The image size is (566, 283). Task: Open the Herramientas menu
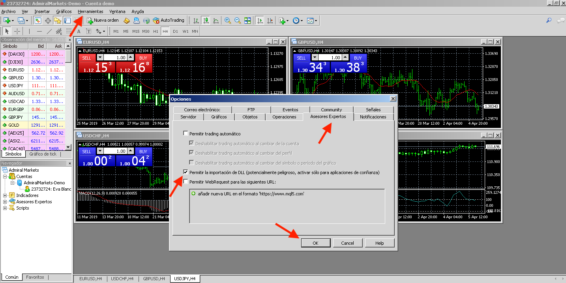90,11
